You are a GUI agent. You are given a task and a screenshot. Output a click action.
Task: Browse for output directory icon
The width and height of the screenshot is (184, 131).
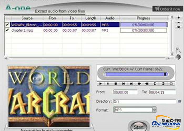(x=180, y=101)
